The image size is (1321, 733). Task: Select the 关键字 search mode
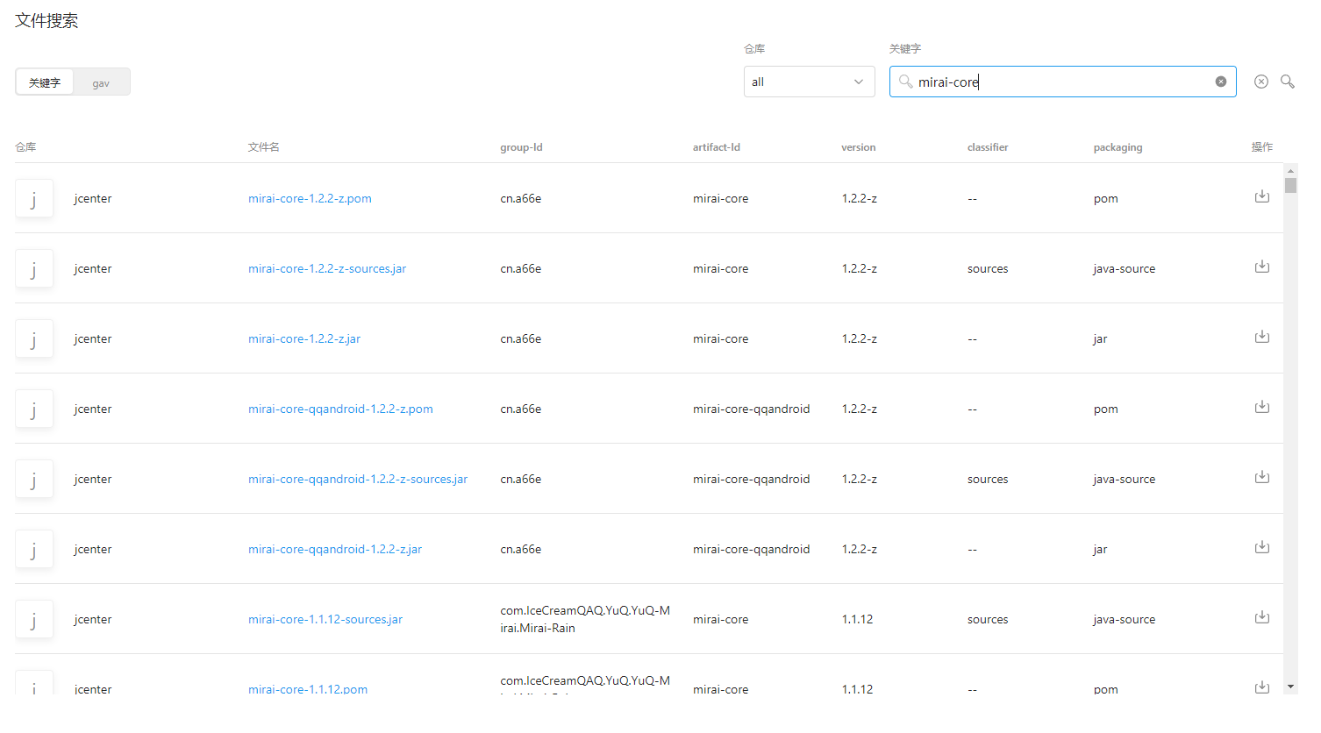click(45, 82)
